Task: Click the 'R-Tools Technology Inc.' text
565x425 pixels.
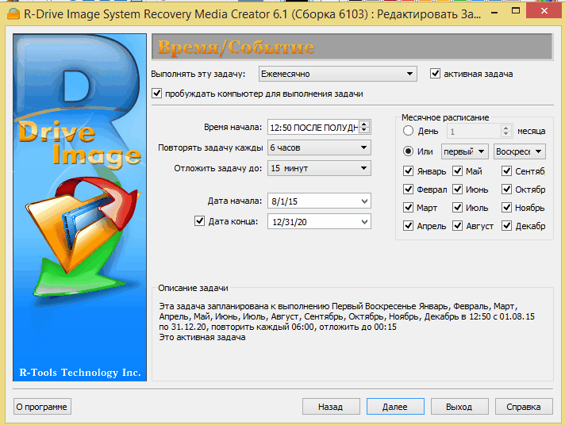Action: (x=79, y=372)
